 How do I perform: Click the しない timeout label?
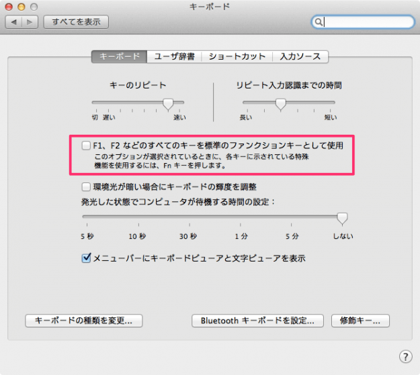[343, 236]
